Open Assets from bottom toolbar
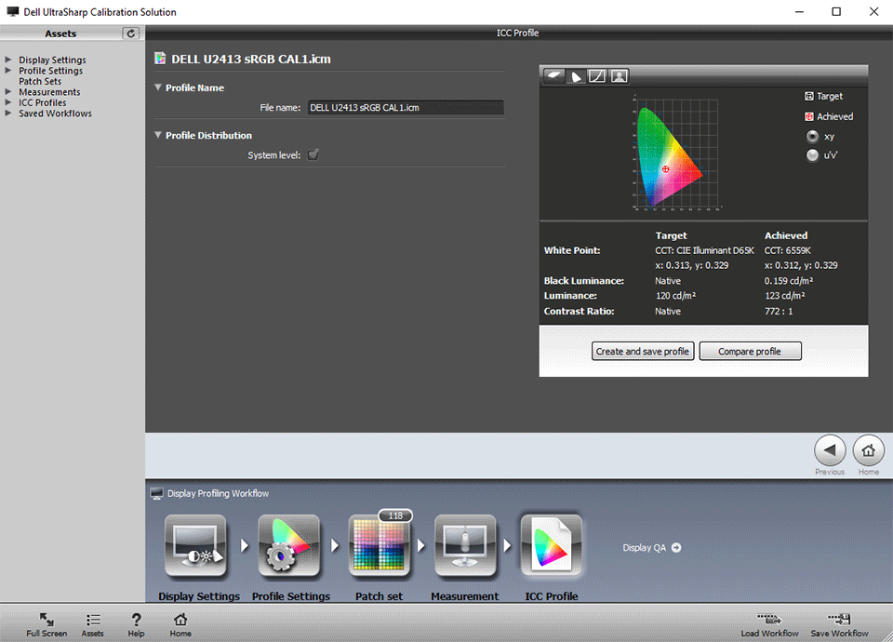Screen dimensions: 893x642 [92, 625]
